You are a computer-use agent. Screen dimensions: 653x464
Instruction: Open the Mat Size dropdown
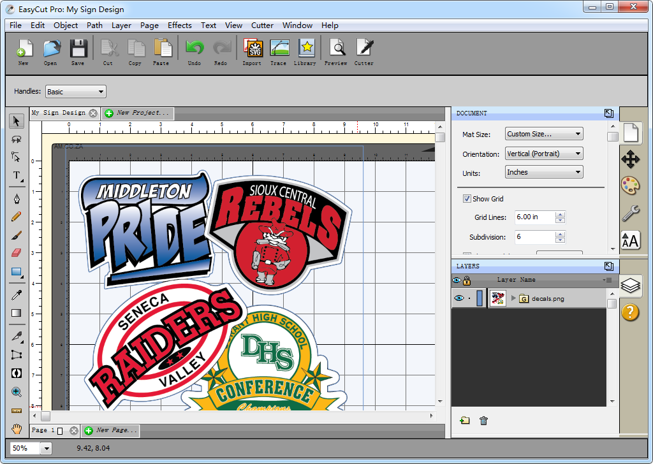point(543,133)
